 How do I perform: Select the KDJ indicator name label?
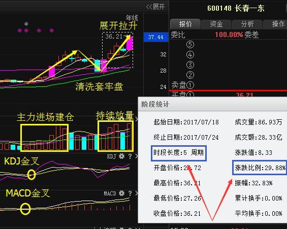(x=111, y=156)
